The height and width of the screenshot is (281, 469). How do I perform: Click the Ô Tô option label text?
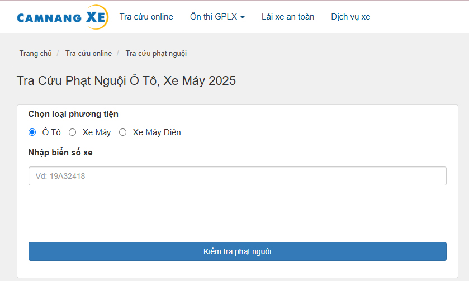tap(51, 132)
